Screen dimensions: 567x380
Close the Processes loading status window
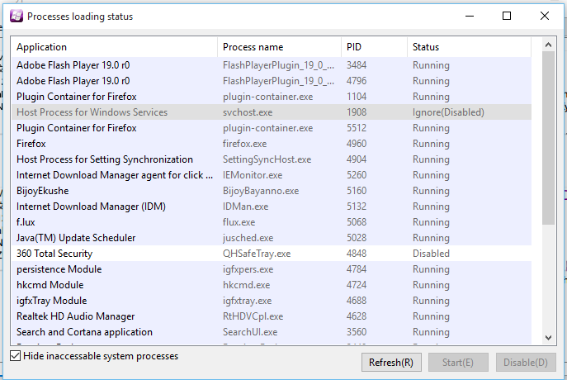[x=544, y=16]
